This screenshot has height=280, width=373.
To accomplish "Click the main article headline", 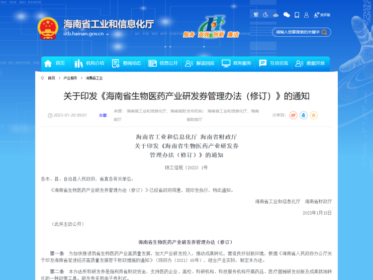I will 187,96.
